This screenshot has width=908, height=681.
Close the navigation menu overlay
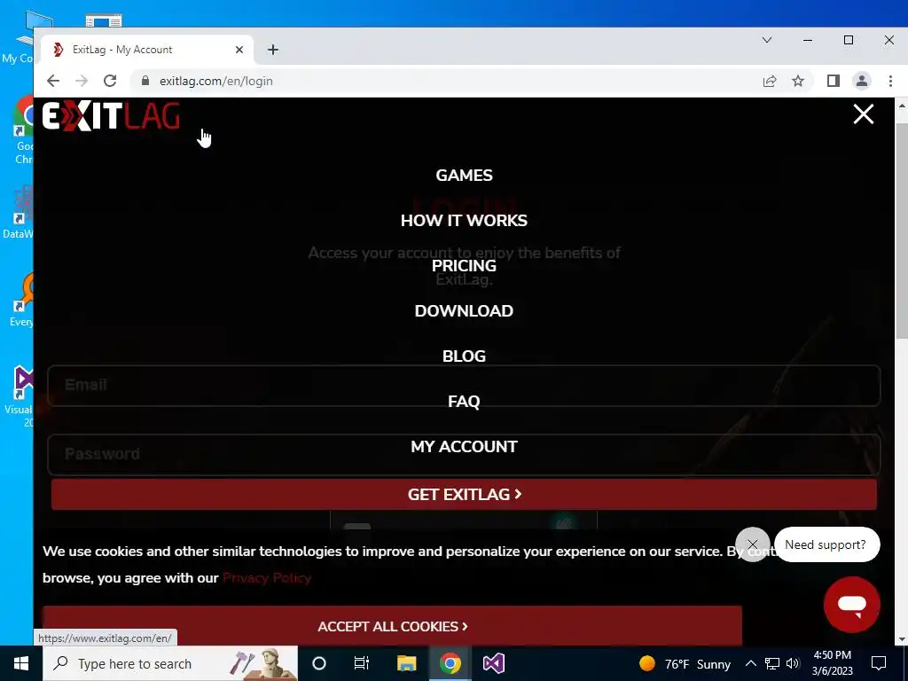pos(863,114)
